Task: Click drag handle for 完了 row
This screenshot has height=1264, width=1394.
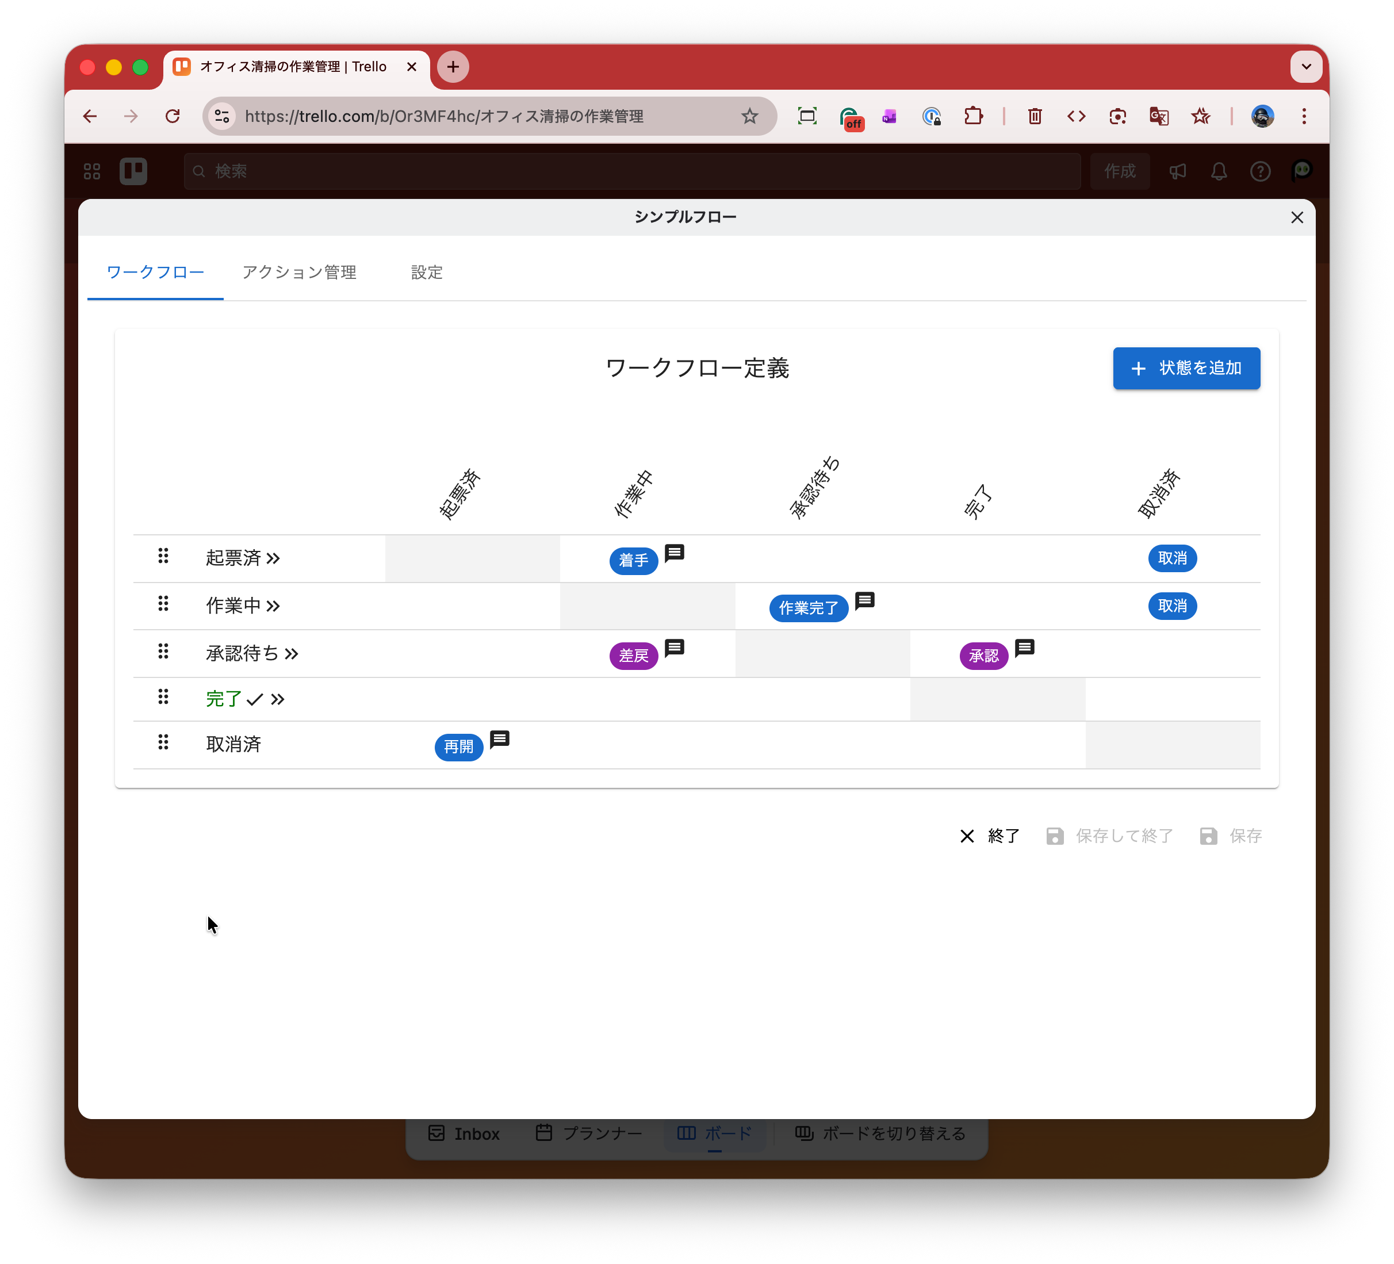Action: click(x=163, y=697)
